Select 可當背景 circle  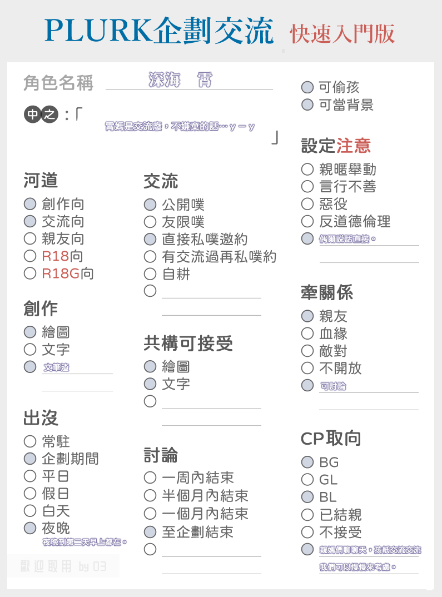pyautogui.click(x=307, y=105)
